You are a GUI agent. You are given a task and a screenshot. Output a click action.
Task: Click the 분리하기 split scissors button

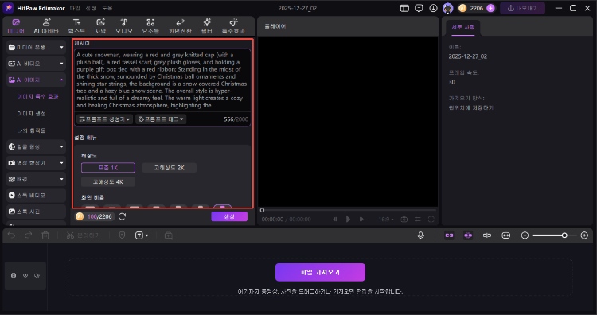(83, 235)
